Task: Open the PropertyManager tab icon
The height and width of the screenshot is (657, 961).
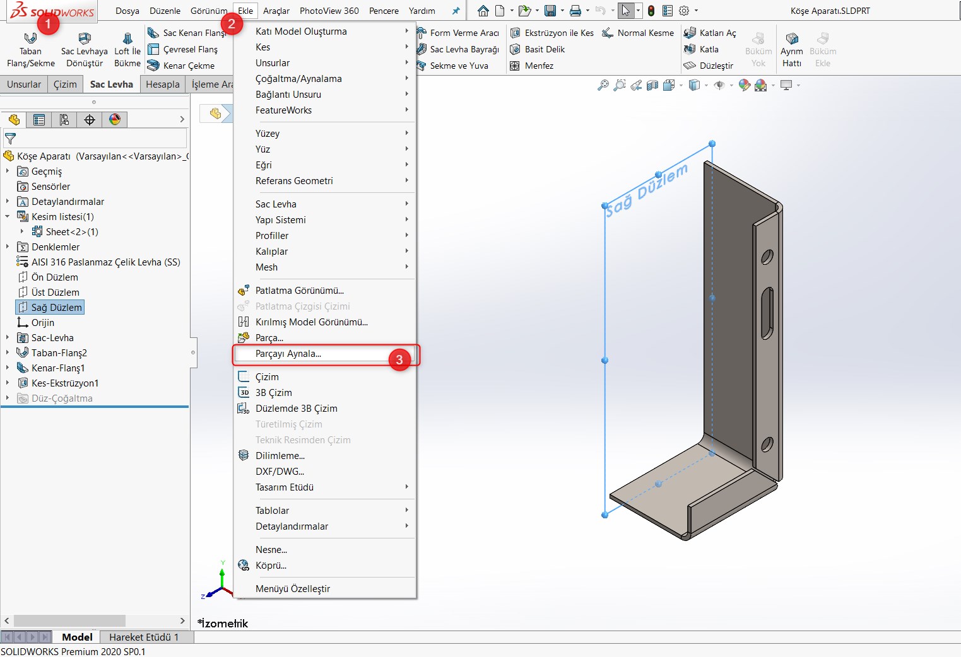Action: coord(39,119)
